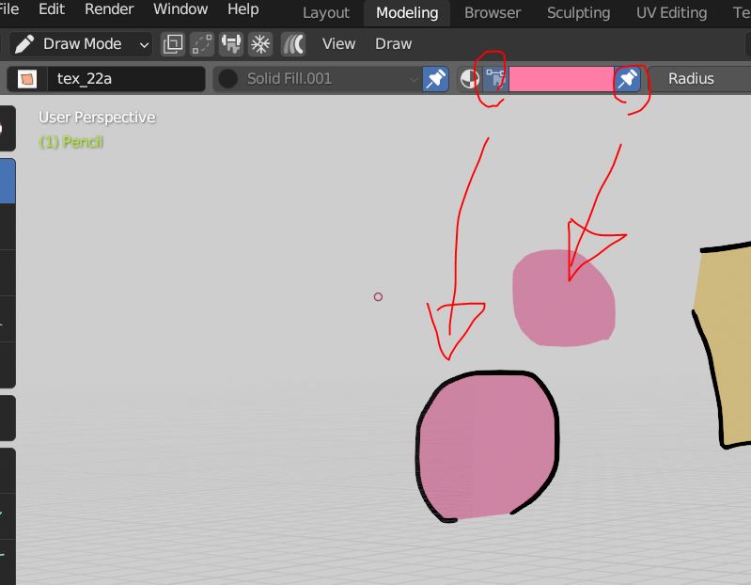
Task: Open the Window menu
Action: click(x=180, y=9)
